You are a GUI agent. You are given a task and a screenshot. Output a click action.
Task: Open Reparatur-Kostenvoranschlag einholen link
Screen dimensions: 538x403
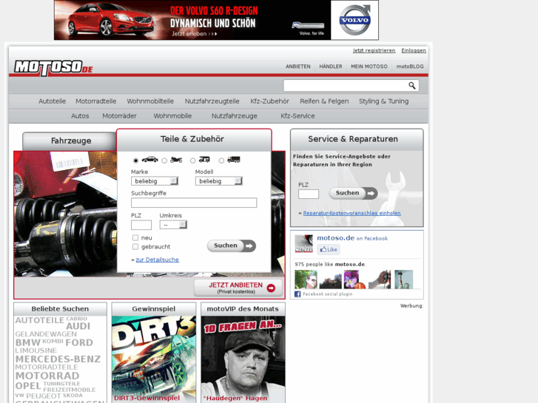[352, 213]
